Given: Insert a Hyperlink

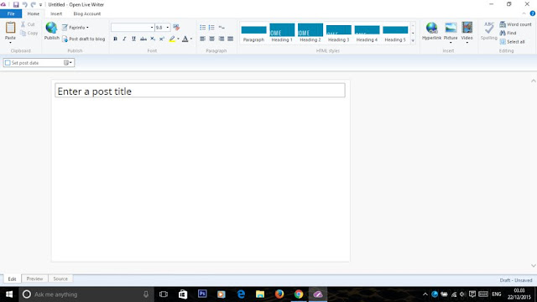Looking at the screenshot, I should 431,31.
